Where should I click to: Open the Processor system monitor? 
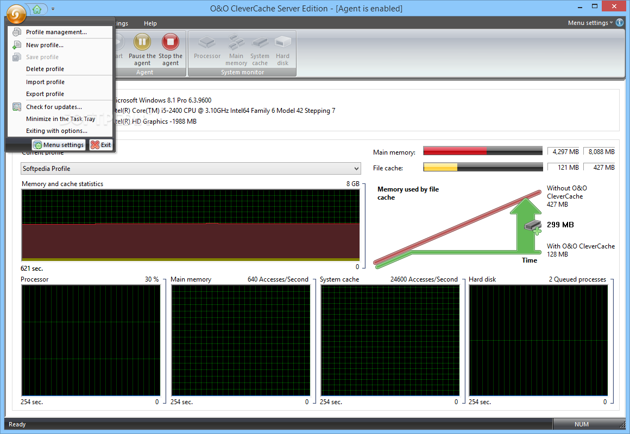pos(207,47)
